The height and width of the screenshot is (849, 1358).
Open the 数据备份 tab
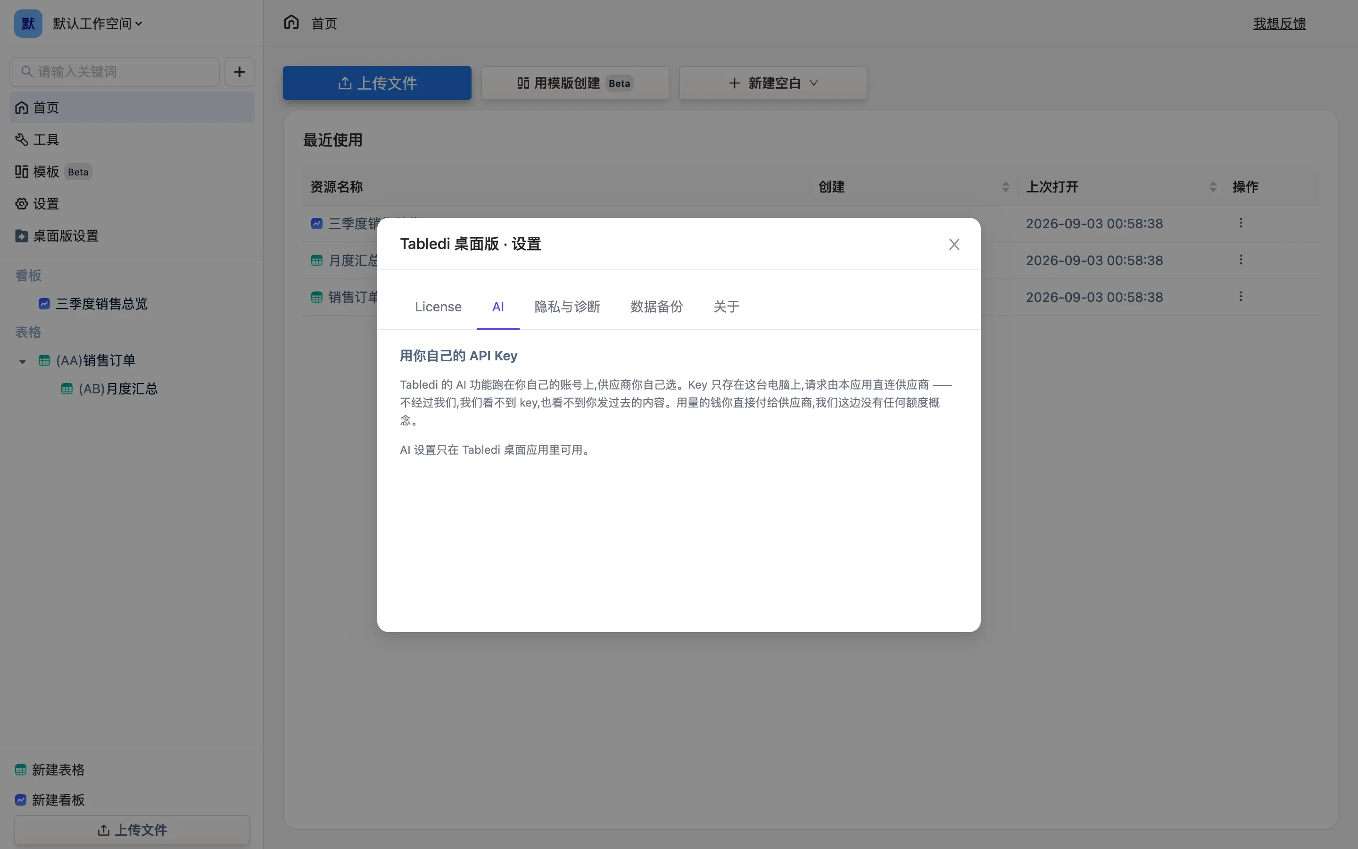(656, 307)
